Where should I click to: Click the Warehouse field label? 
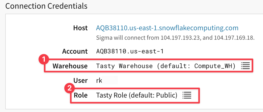tap(70, 66)
